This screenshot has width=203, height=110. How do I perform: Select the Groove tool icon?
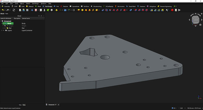pos(110,10)
